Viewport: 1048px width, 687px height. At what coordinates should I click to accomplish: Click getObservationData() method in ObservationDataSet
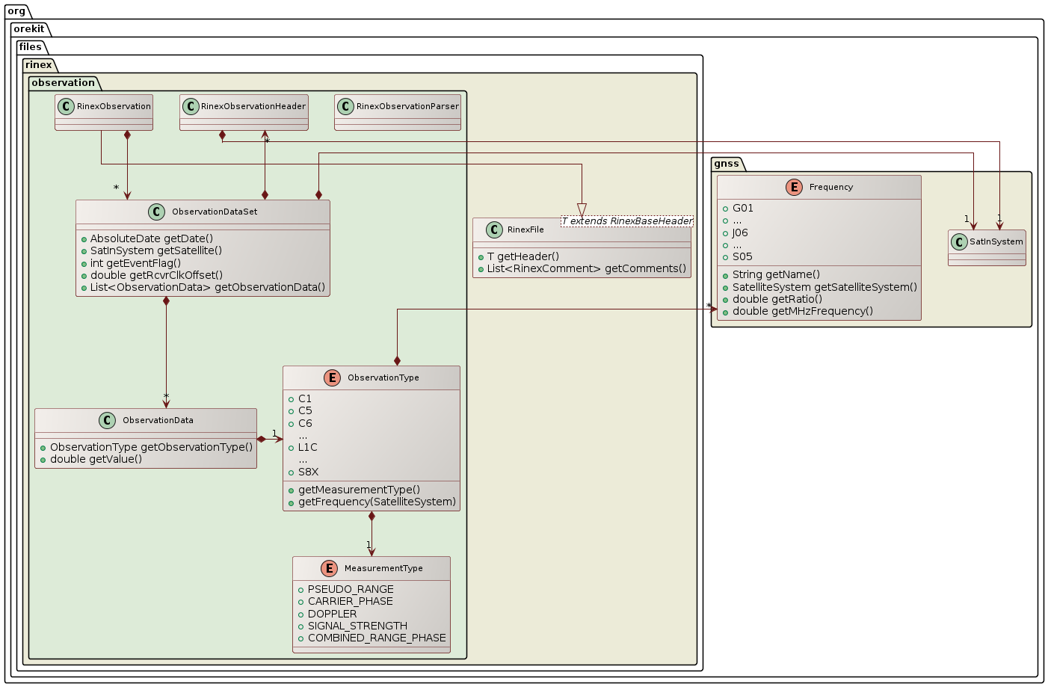208,287
